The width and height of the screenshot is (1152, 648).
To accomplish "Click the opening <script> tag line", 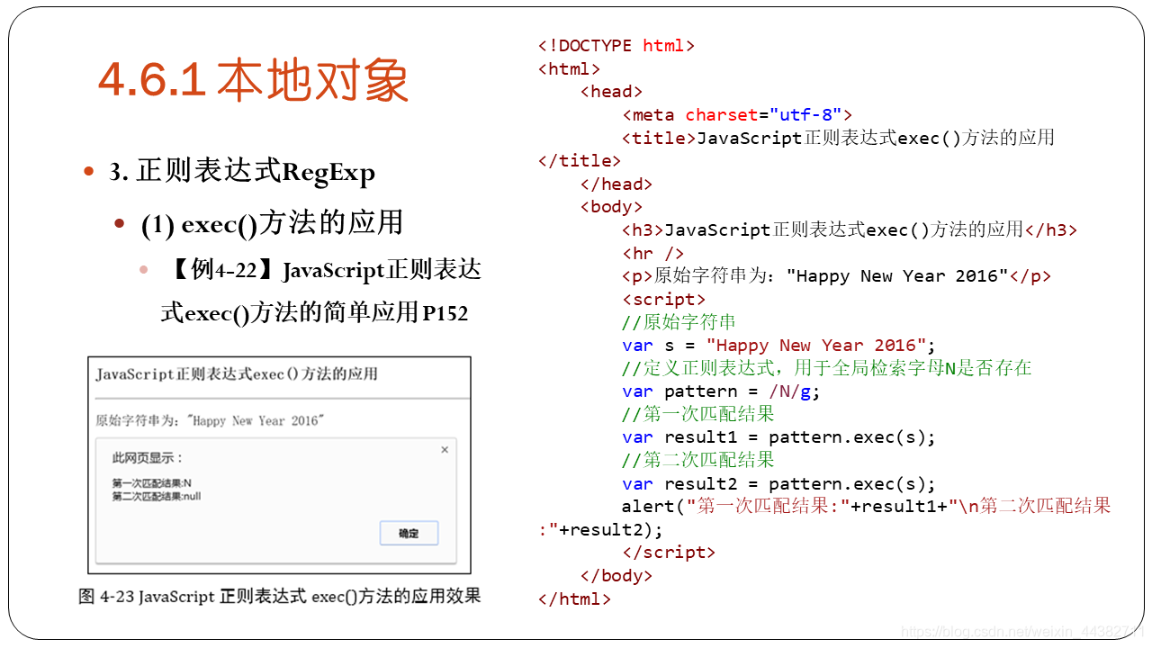I will 663,299.
